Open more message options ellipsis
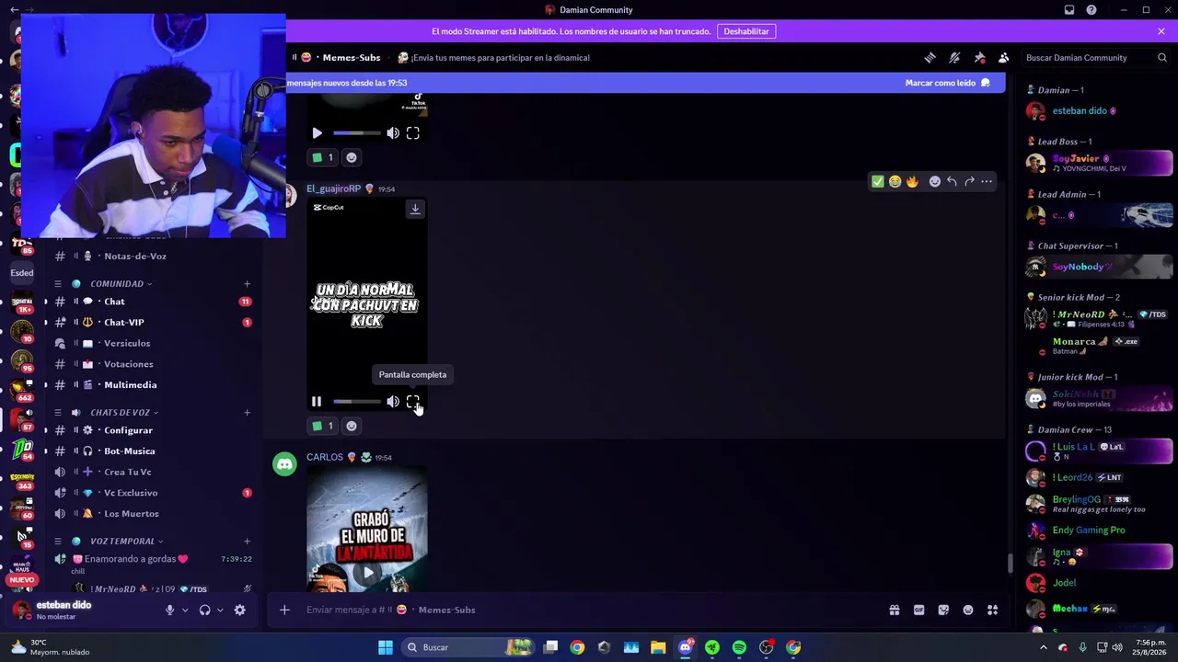 pos(987,181)
